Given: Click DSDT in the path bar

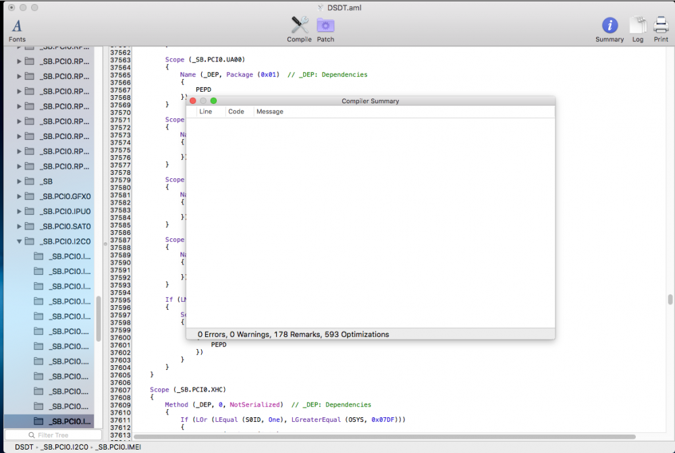Looking at the screenshot, I should (x=24, y=447).
